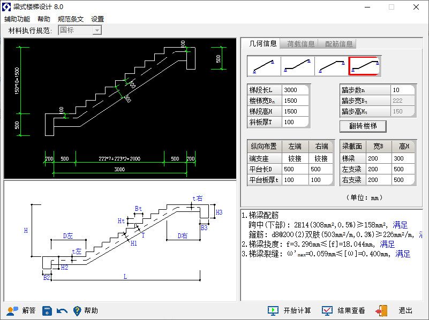Click the 解答 support icon
Image resolution: width=429 pixels, height=320 pixels.
click(x=12, y=311)
